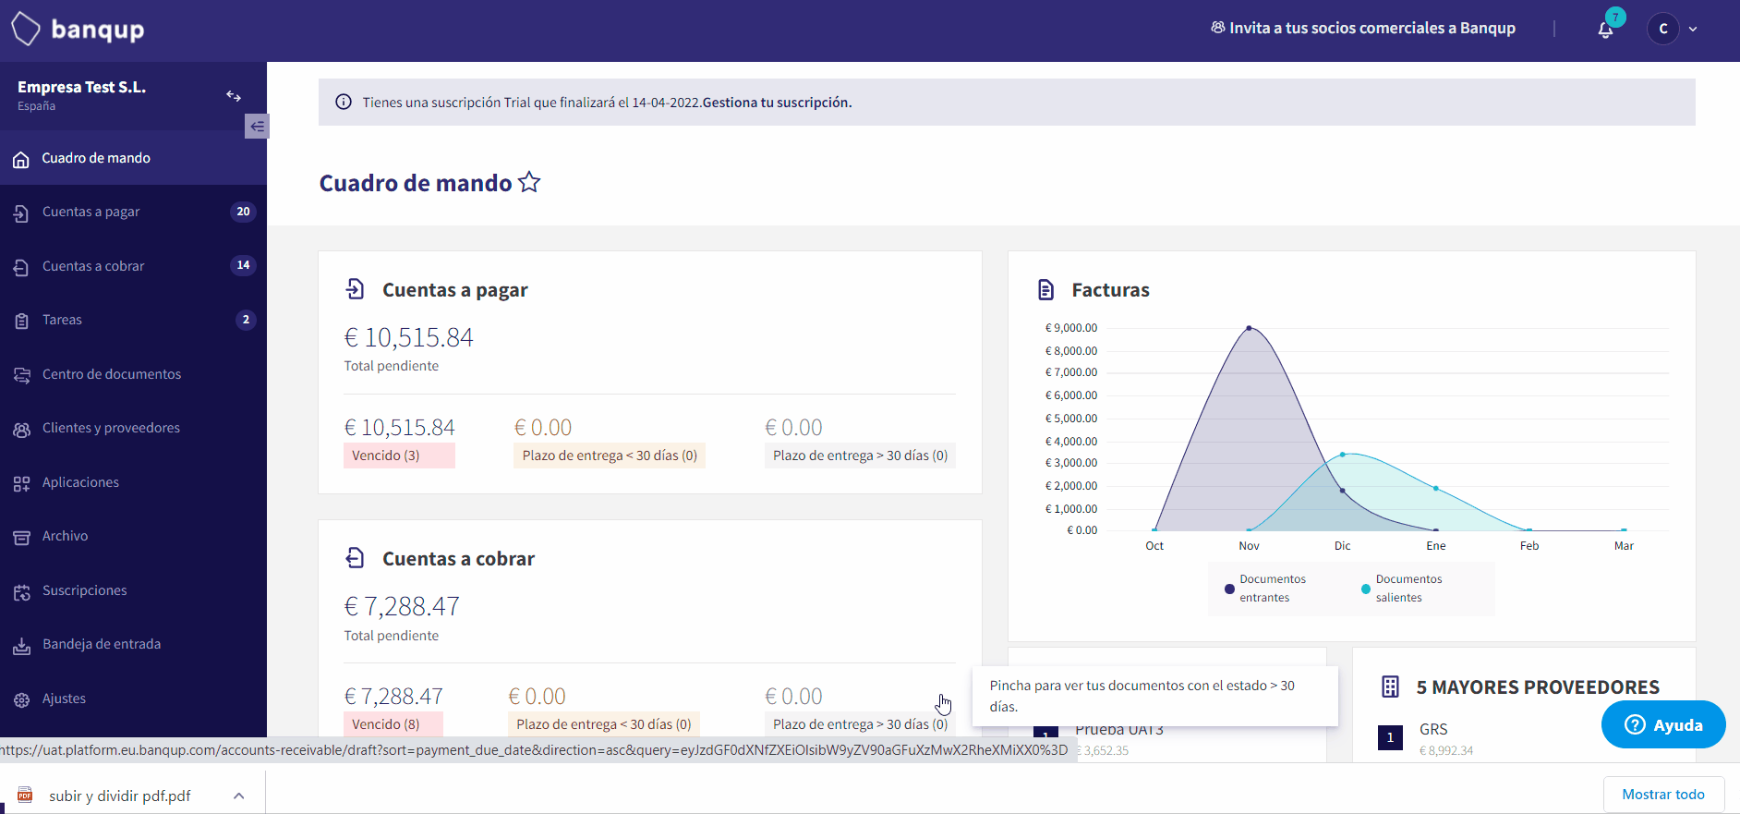Screen dimensions: 1740x814
Task: Click the Aplicaciones grid icon
Action: [22, 483]
